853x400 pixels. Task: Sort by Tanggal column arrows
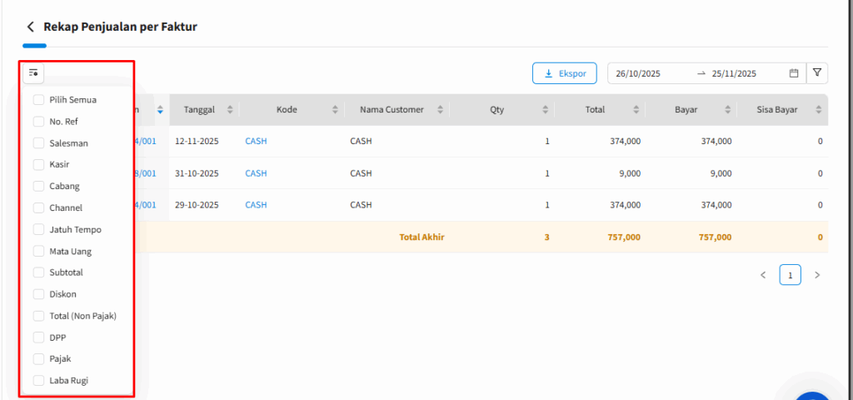(230, 110)
